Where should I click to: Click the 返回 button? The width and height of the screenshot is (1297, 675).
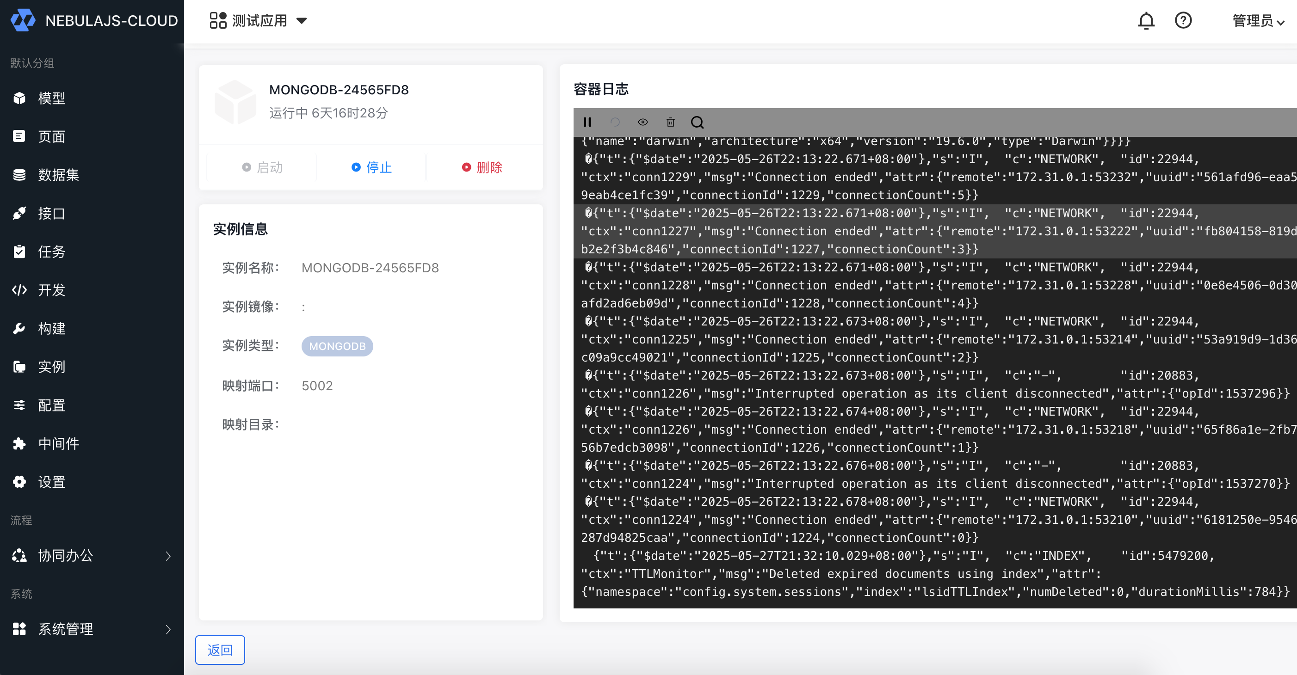point(220,650)
